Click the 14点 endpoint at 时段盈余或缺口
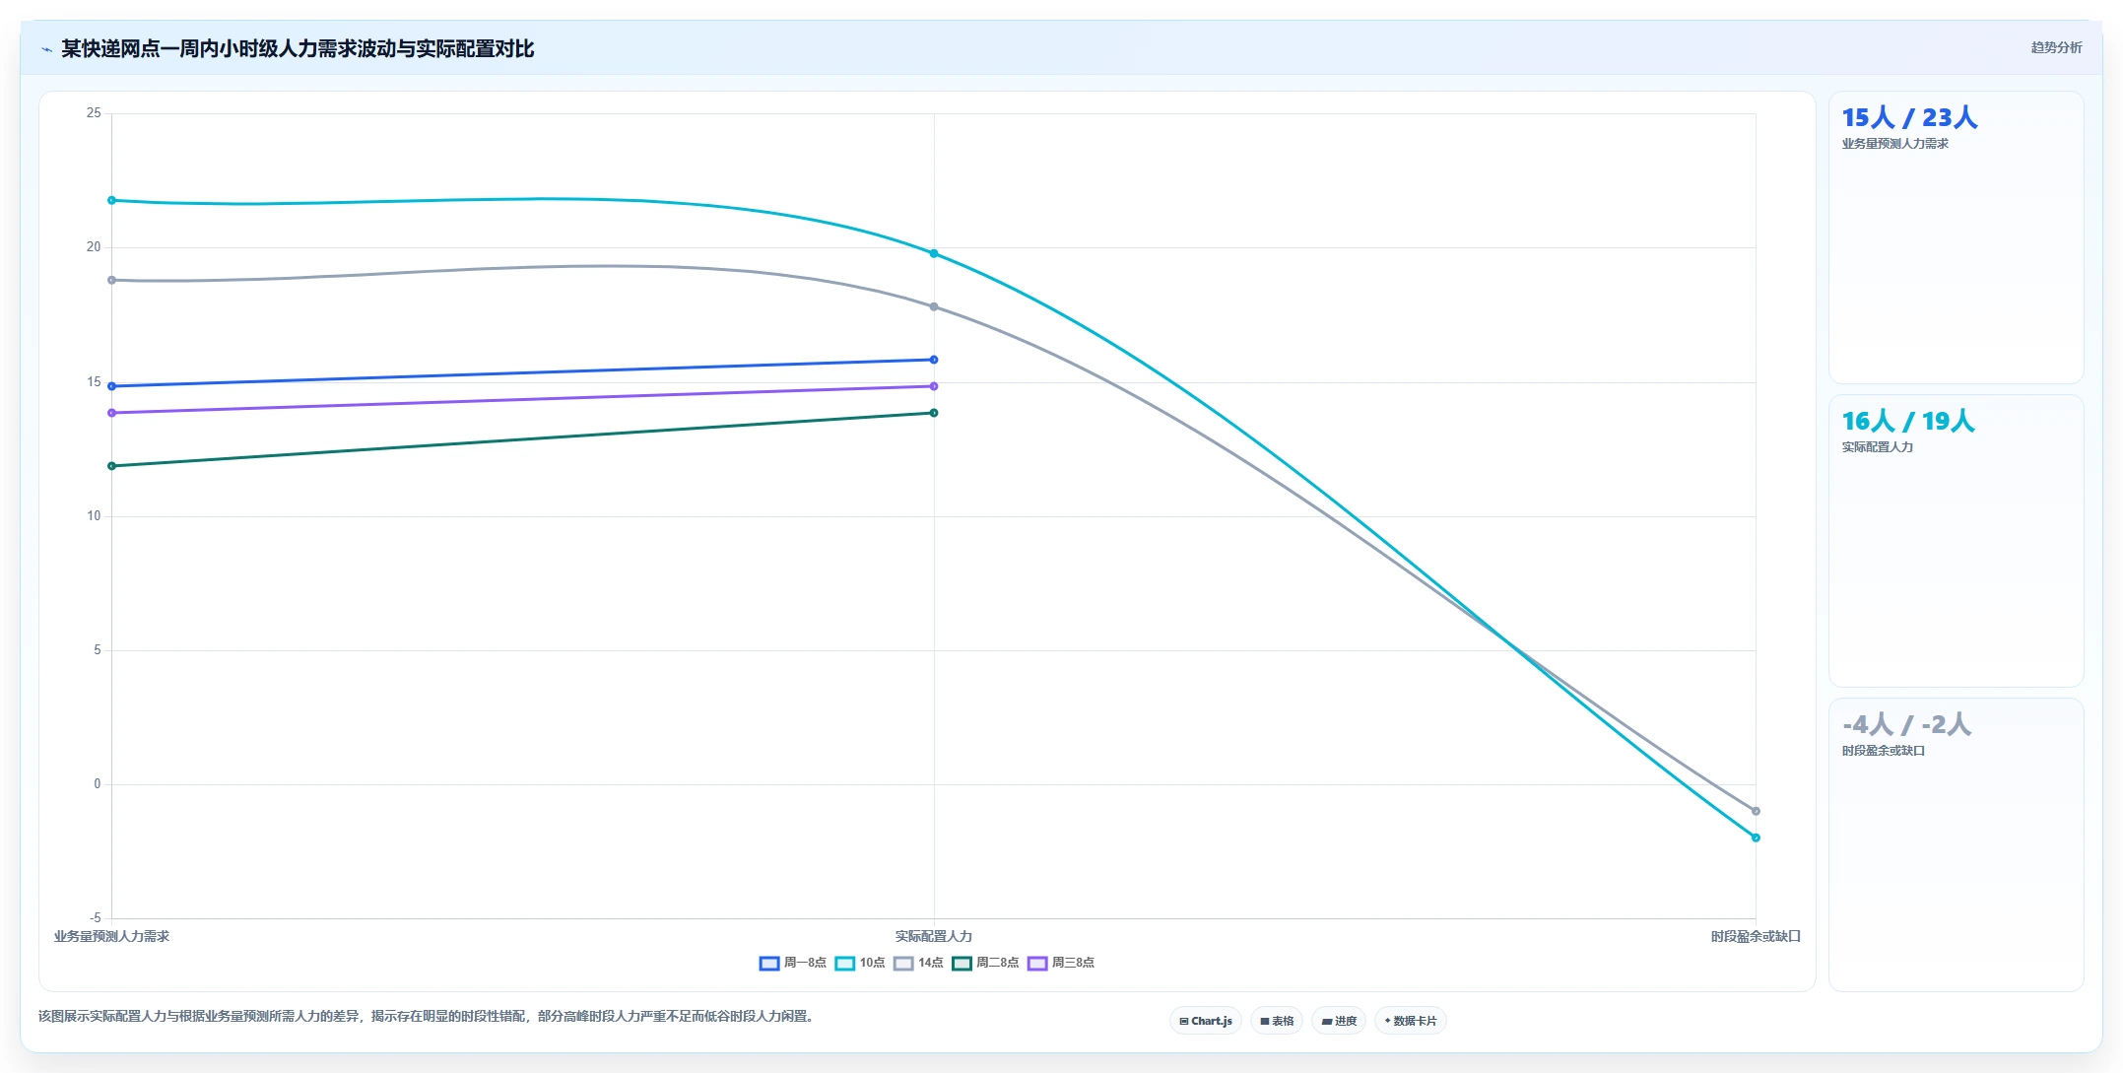Screen dimensions: 2123x1073 (x=1756, y=811)
